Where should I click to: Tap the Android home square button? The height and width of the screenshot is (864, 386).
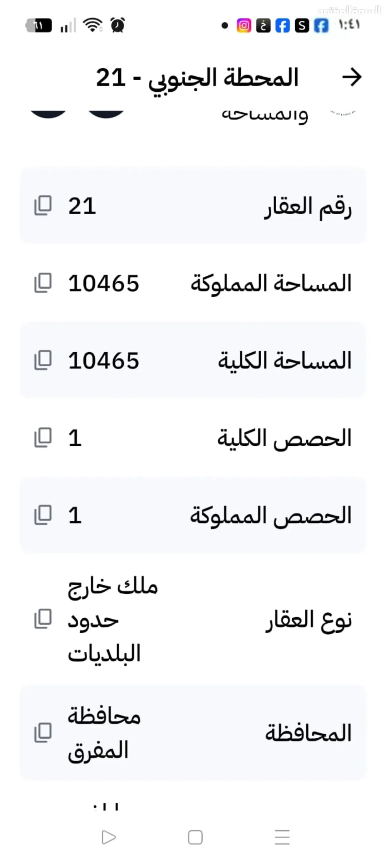click(195, 837)
